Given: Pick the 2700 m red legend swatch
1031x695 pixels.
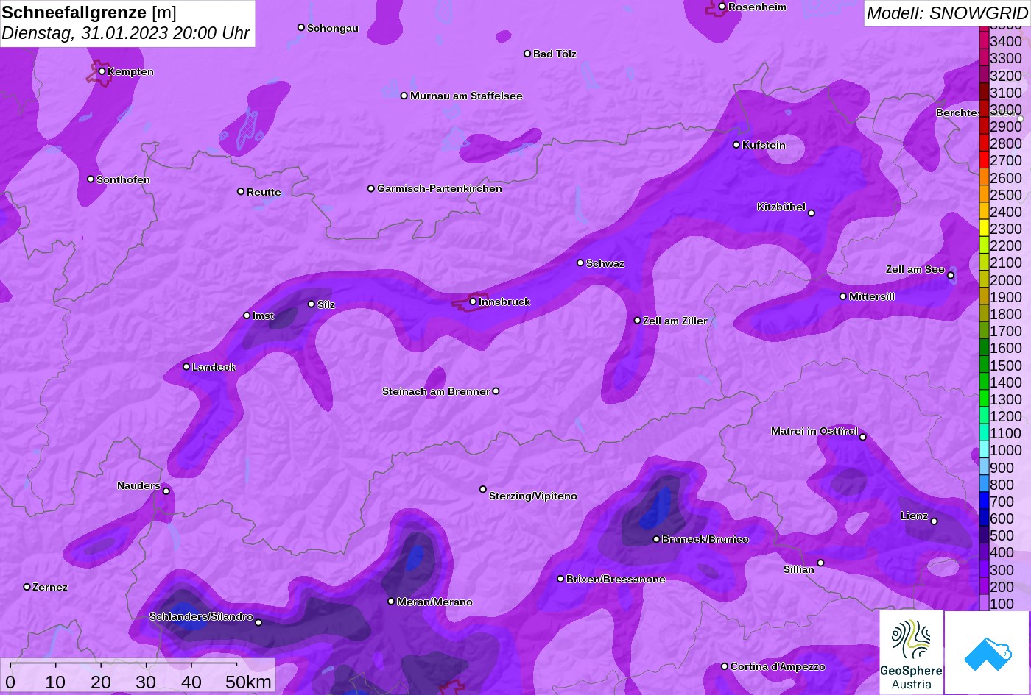Looking at the screenshot, I should 984,160.
